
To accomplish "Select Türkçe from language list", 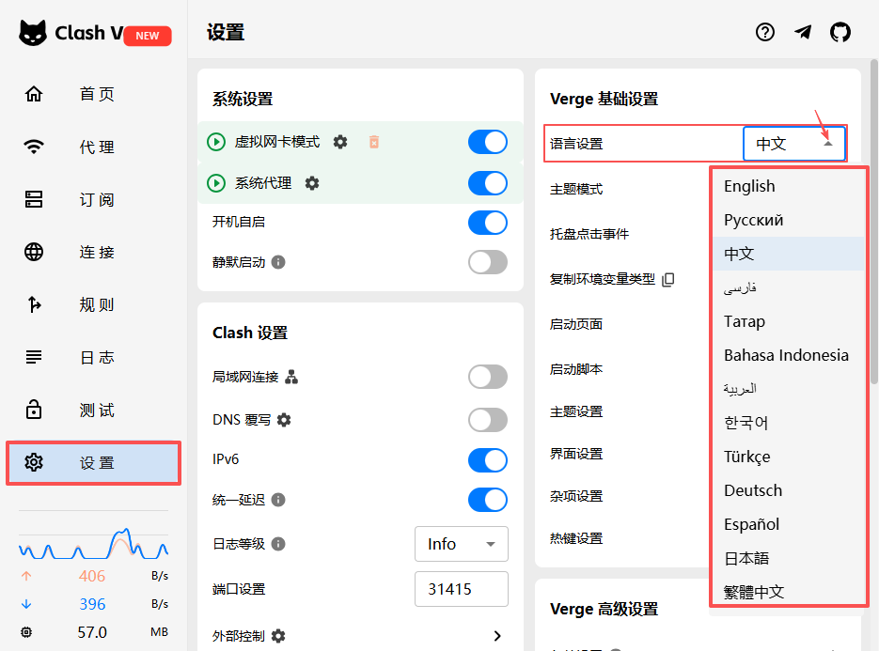I will pos(789,457).
